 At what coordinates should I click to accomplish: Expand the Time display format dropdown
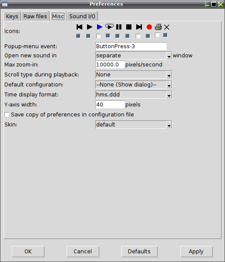pos(134,95)
